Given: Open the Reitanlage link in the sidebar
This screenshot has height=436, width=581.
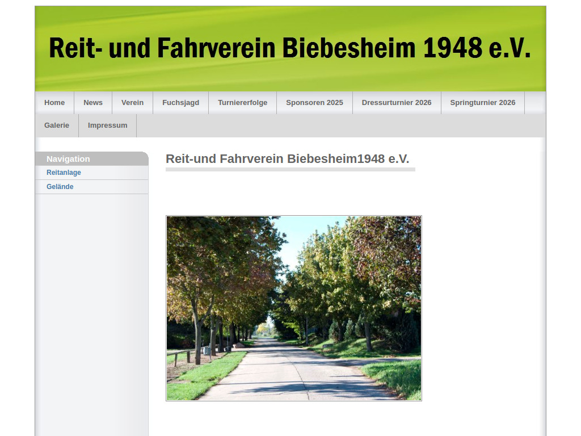Looking at the screenshot, I should pos(64,172).
